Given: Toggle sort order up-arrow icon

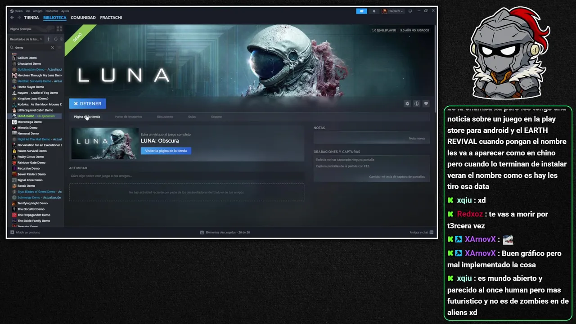Looking at the screenshot, I should 49,39.
